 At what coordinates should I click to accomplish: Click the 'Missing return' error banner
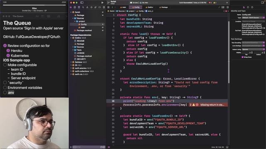[x=212, y=105]
